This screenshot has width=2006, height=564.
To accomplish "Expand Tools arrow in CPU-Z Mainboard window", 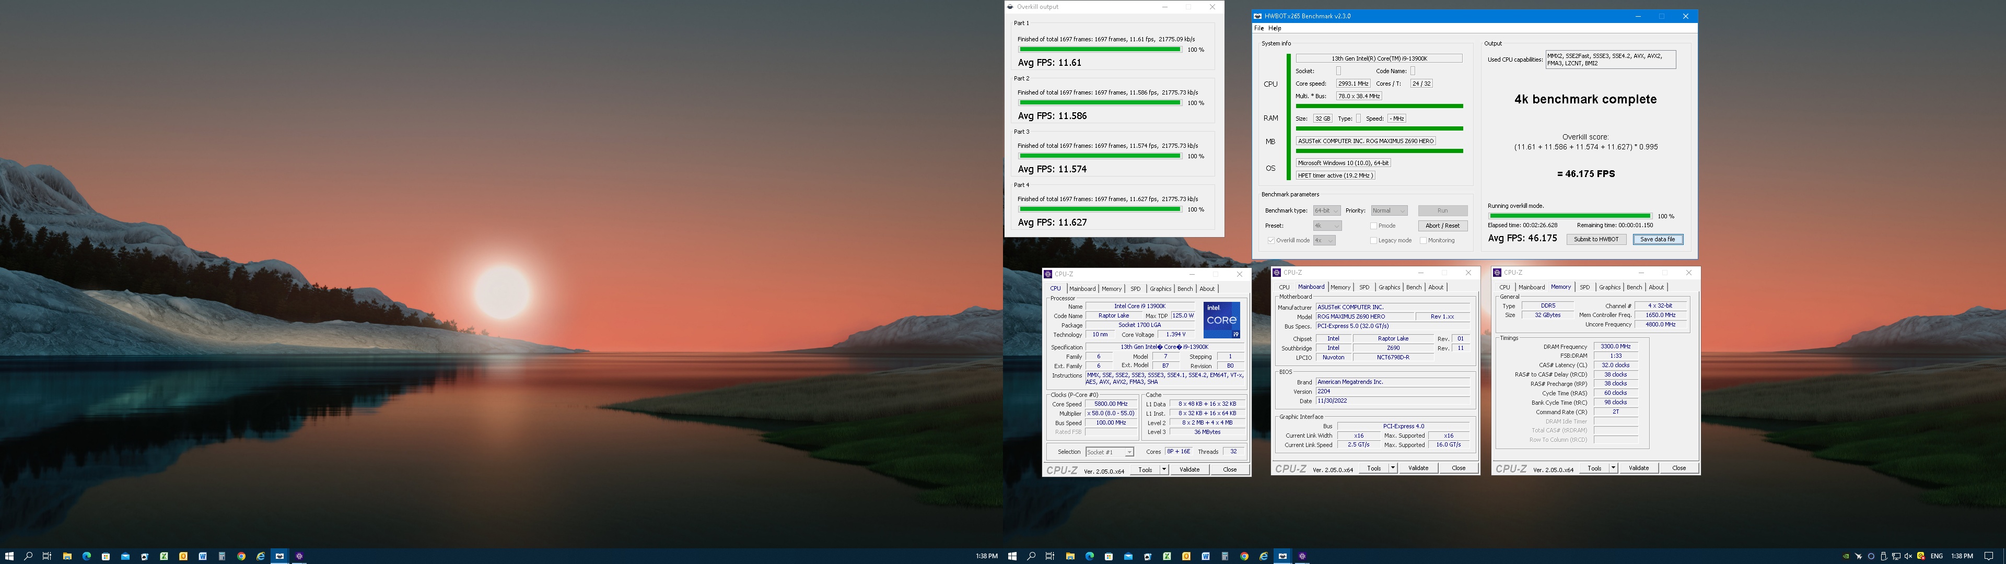I will click(x=1392, y=467).
